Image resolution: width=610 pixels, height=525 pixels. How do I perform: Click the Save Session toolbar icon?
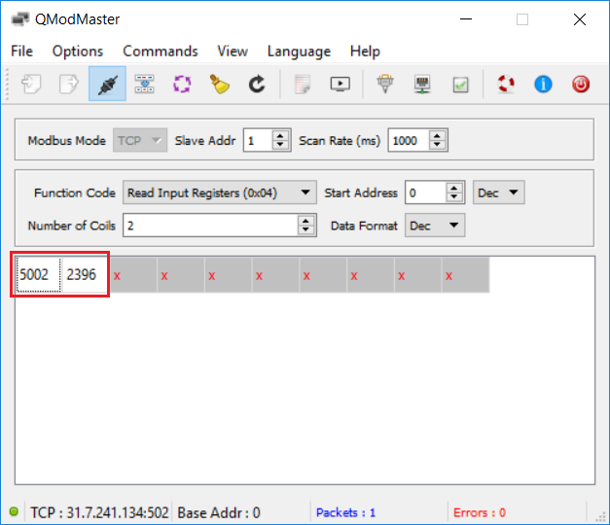pos(69,84)
